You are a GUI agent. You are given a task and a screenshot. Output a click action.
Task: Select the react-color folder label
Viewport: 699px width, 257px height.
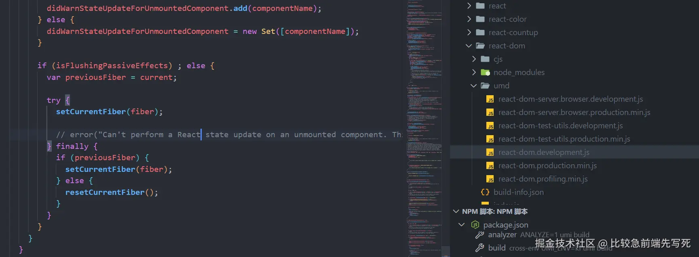pyautogui.click(x=507, y=19)
